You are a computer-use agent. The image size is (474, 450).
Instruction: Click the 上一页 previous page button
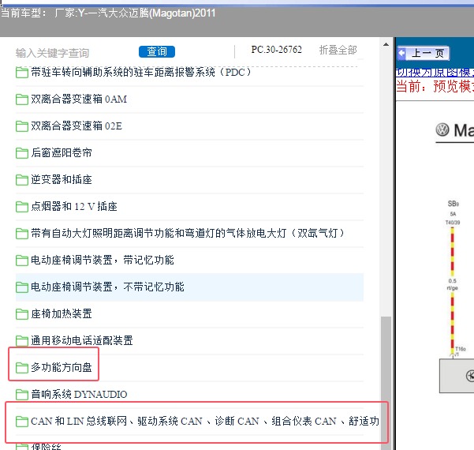coord(424,54)
